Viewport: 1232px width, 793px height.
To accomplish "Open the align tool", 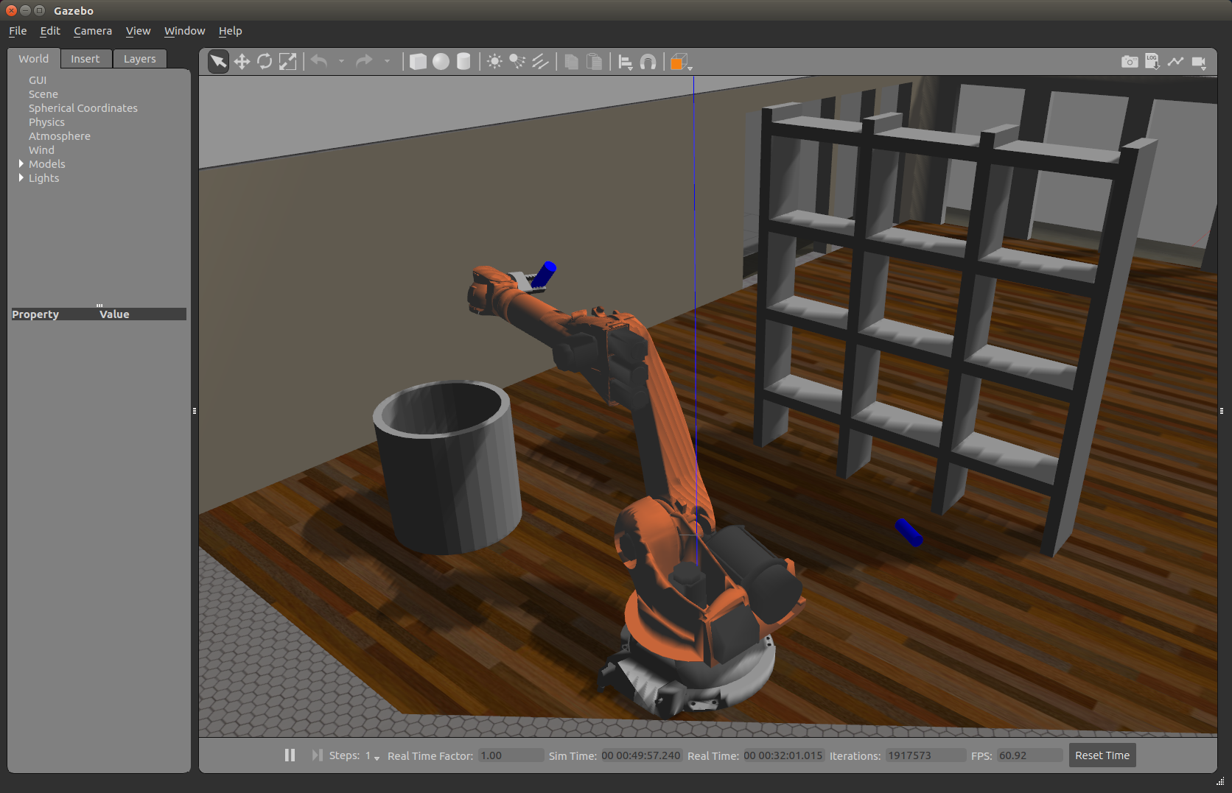I will point(626,63).
